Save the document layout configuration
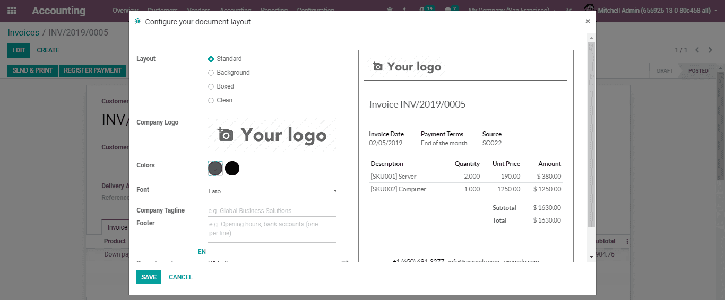Viewport: 725px width, 300px height. point(149,277)
